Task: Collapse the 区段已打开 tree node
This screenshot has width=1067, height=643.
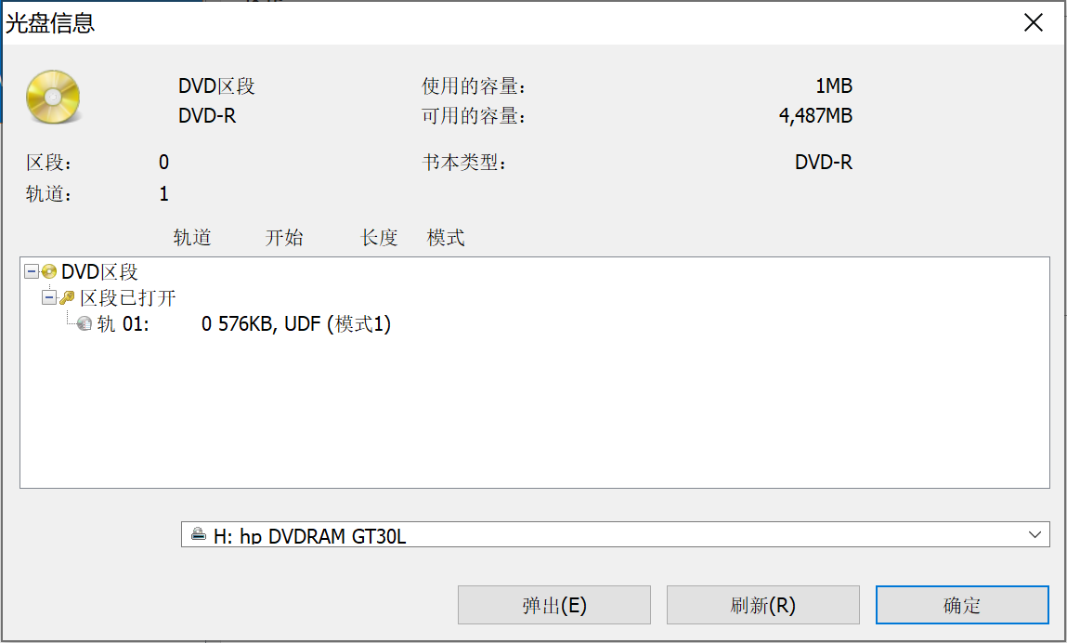Action: [49, 297]
